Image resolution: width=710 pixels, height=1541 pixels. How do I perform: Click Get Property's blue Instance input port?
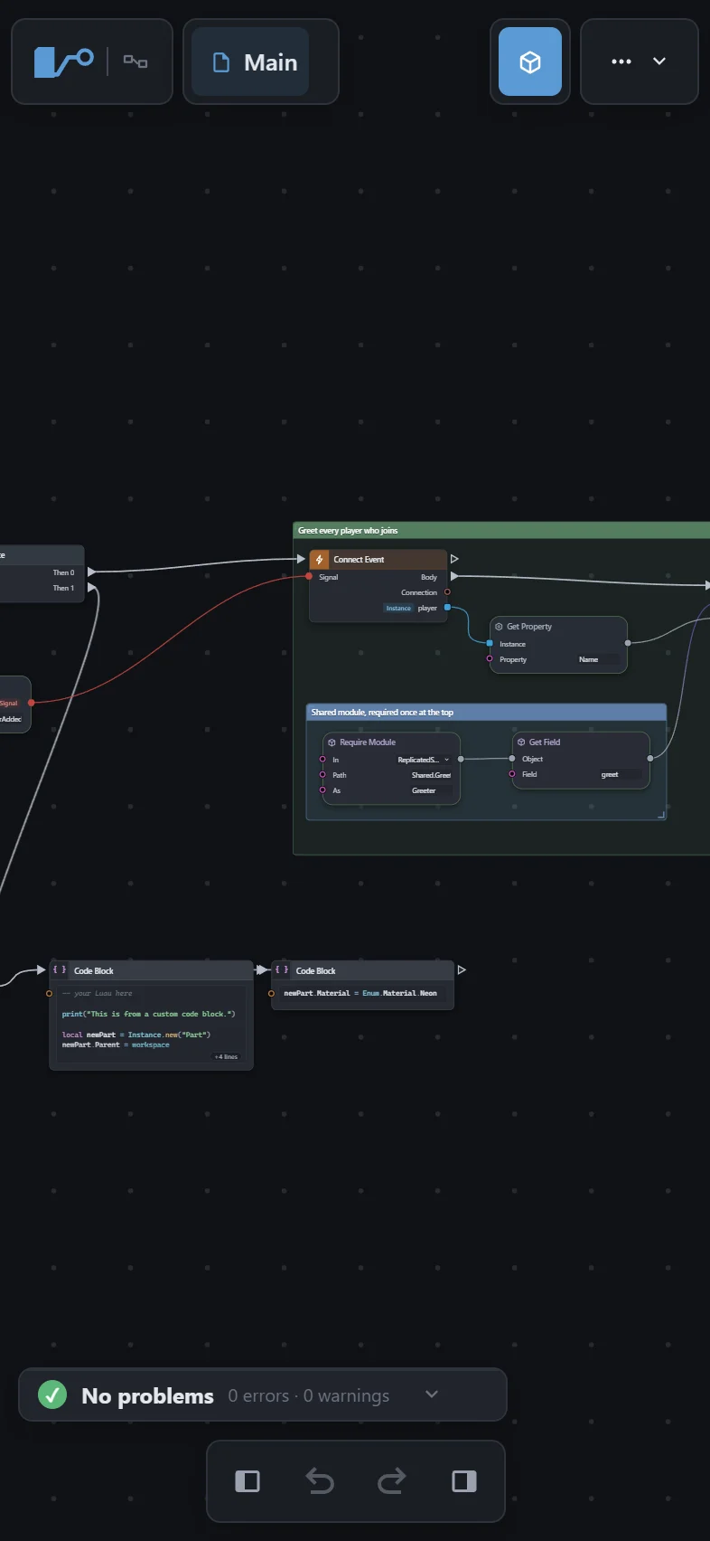[x=490, y=643]
